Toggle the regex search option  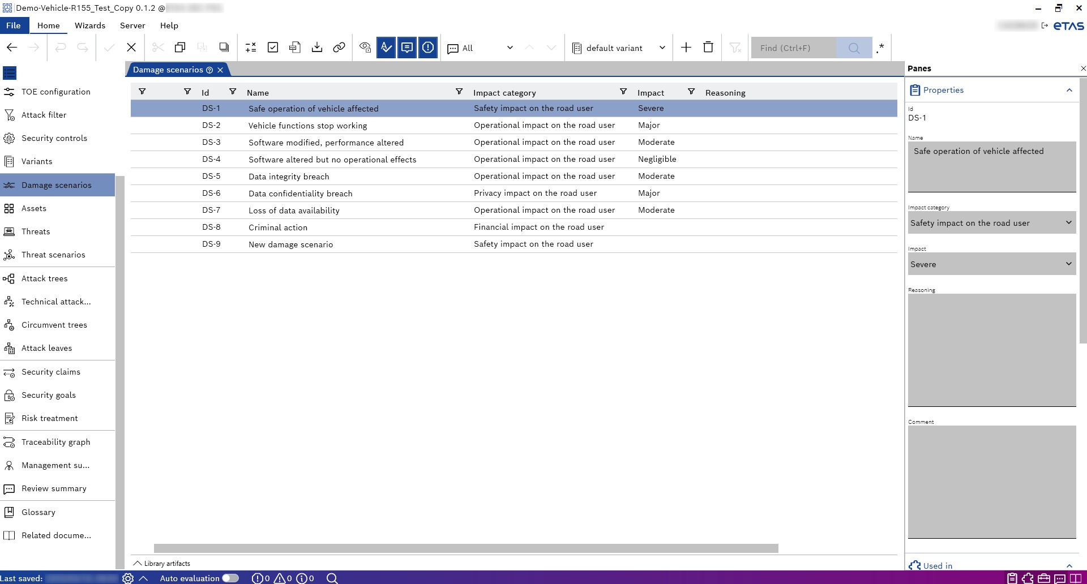point(880,48)
